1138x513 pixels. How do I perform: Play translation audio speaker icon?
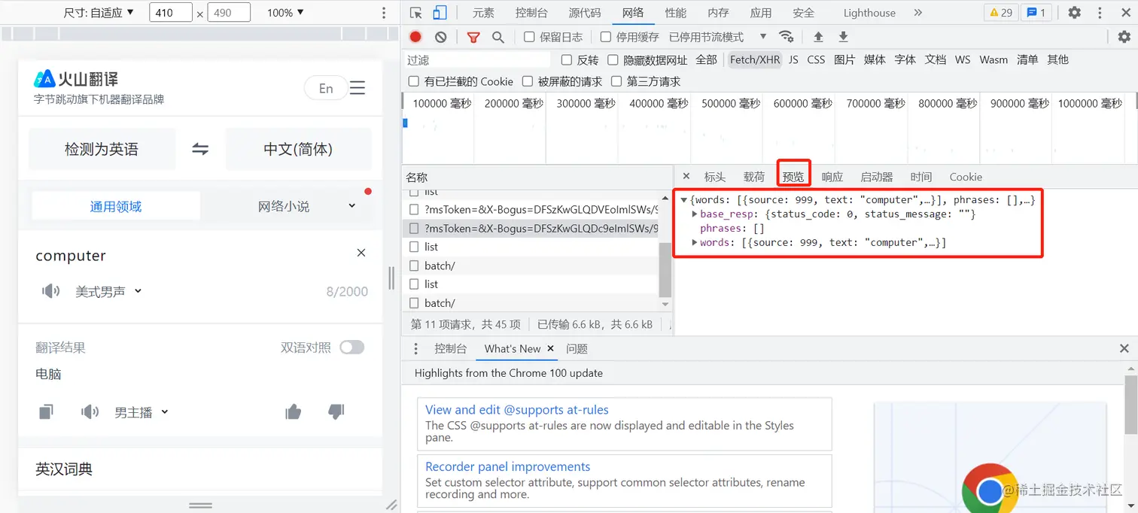coord(90,411)
